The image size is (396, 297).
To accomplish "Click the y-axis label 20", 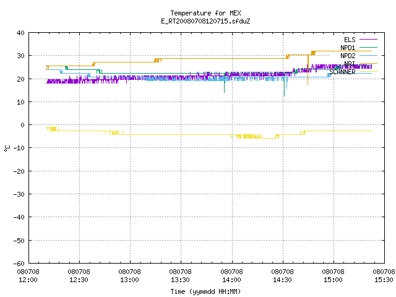I will click(x=20, y=79).
